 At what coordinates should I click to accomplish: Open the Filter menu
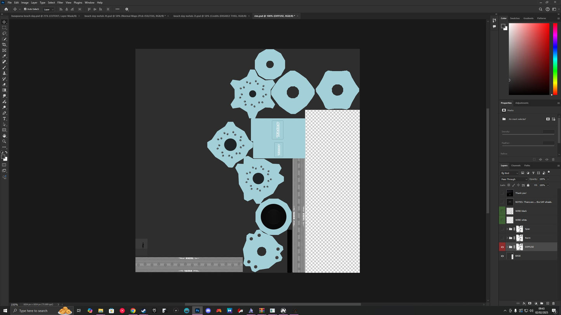tap(60, 2)
